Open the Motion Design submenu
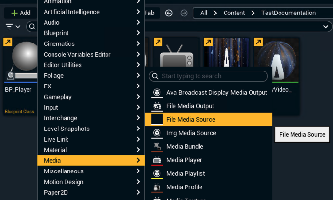 (91, 182)
